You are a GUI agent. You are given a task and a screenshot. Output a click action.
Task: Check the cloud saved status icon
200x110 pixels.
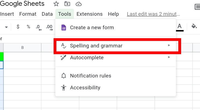point(78,4)
